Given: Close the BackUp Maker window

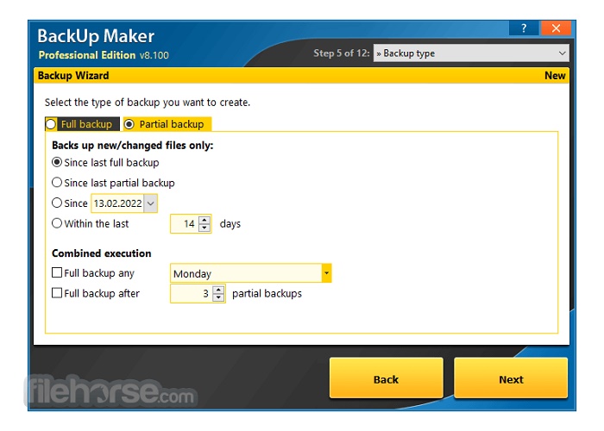Looking at the screenshot, I should pos(556,28).
